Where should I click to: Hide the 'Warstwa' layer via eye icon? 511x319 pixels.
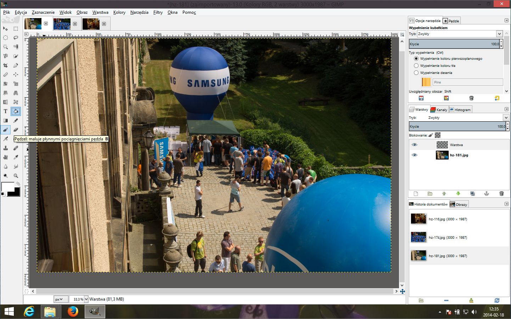click(414, 145)
